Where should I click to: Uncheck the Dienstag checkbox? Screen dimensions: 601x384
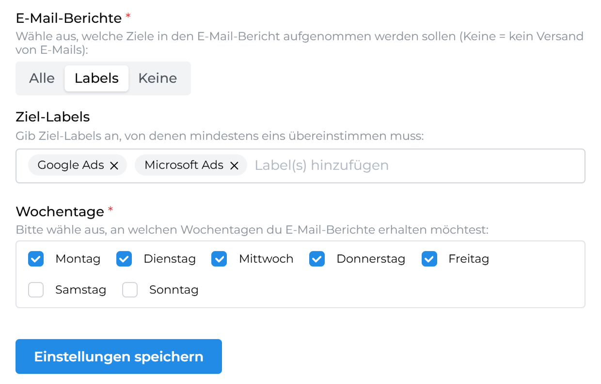coord(124,259)
